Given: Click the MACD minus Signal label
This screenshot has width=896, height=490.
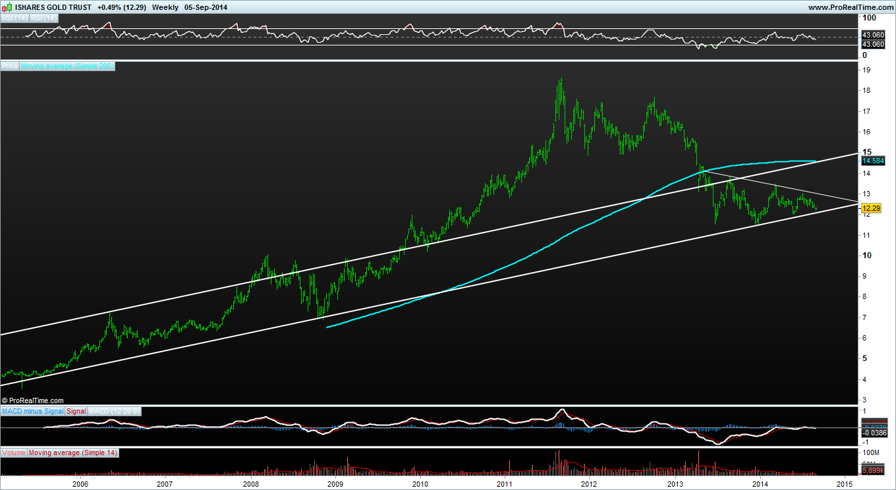Looking at the screenshot, I should click(33, 411).
